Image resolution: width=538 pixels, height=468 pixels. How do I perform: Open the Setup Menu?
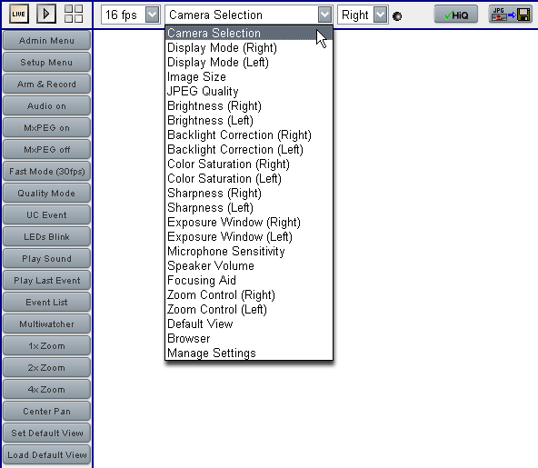tap(46, 63)
